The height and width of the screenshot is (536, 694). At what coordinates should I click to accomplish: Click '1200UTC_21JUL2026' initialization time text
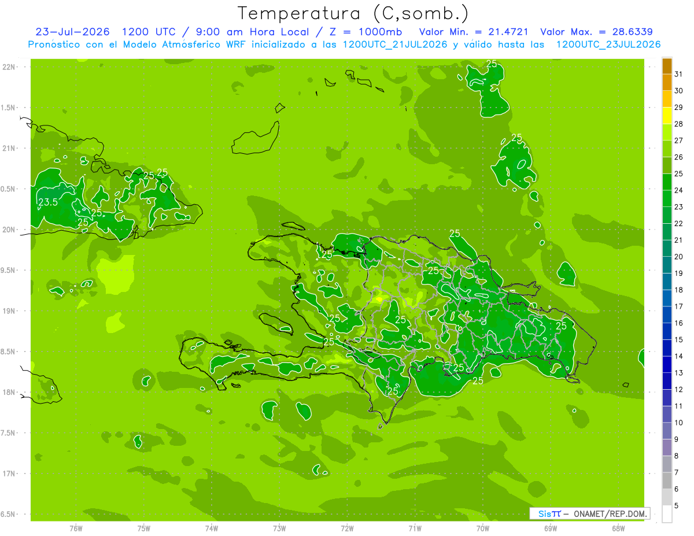click(394, 45)
